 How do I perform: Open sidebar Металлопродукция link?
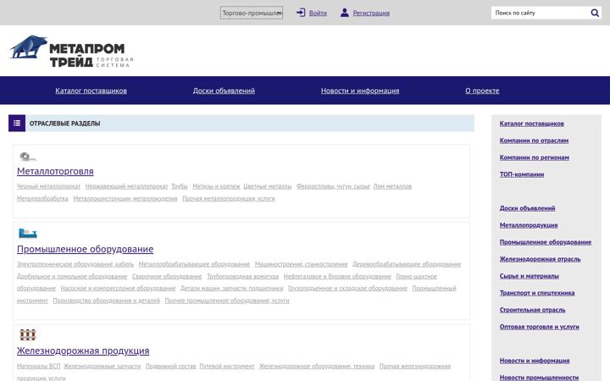click(x=529, y=225)
